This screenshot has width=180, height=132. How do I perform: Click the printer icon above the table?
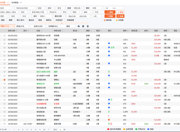[x=79, y=26]
